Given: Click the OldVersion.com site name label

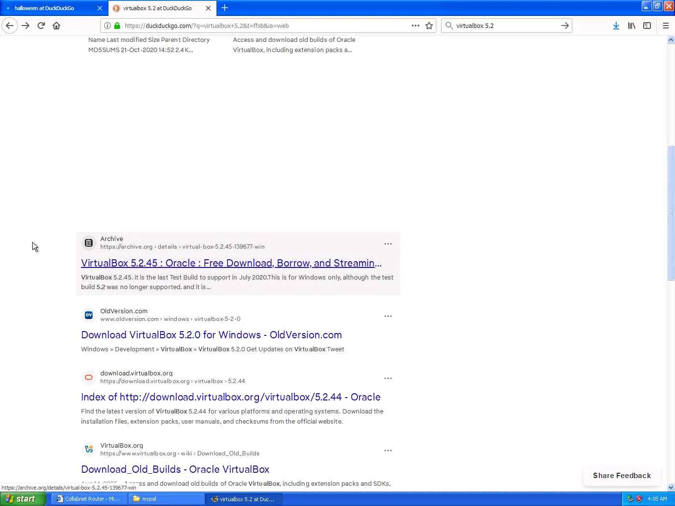Looking at the screenshot, I should 124,311.
